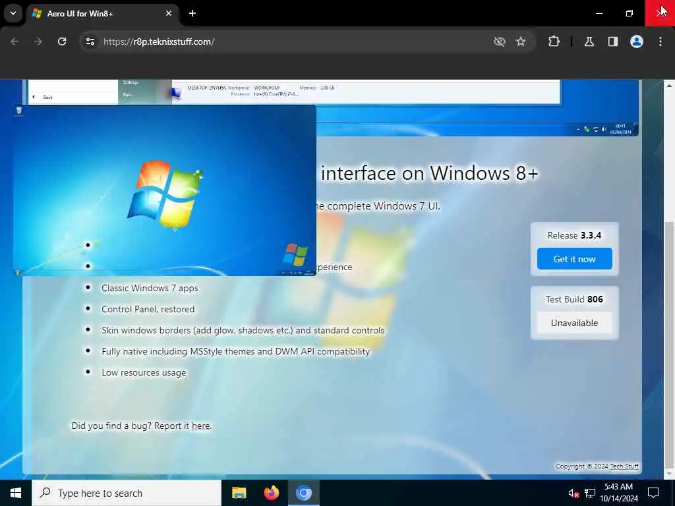Open a new tab

coord(192,13)
